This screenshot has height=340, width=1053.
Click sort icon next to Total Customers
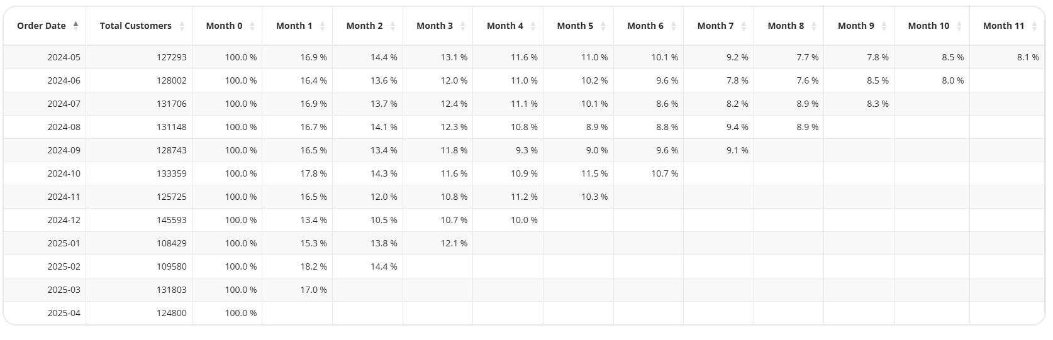pos(182,26)
